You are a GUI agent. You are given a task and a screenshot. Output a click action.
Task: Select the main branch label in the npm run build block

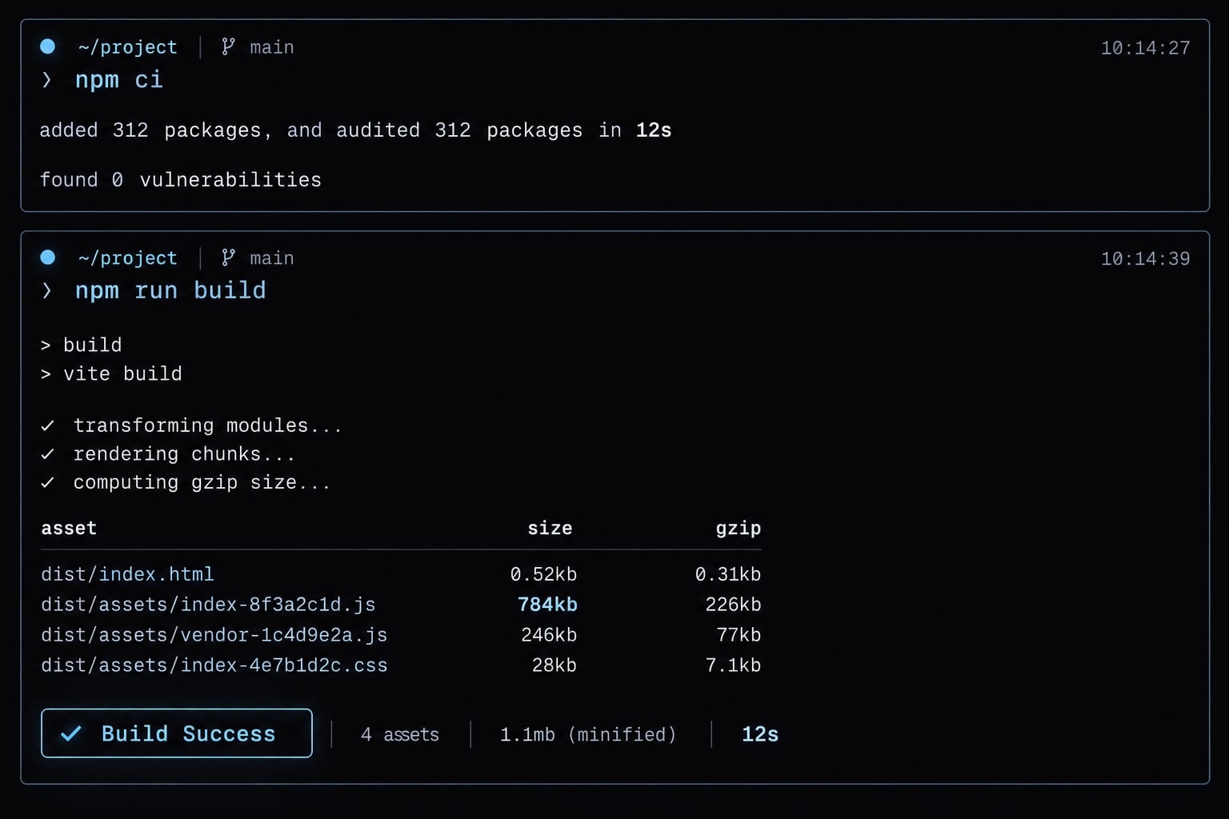(x=272, y=258)
